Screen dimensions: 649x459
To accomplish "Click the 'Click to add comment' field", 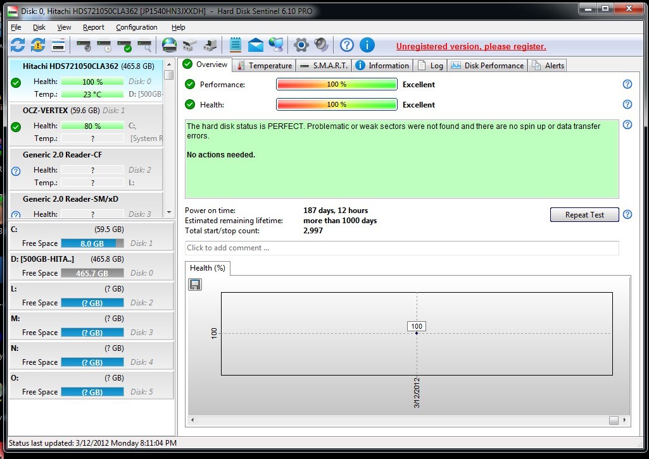I will (x=401, y=248).
